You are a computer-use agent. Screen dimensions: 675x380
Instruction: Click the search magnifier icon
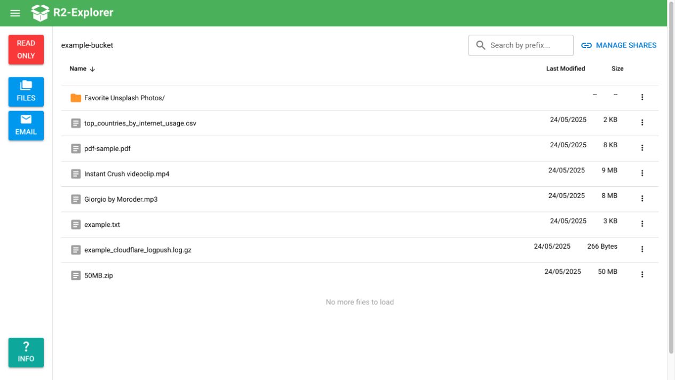click(x=480, y=45)
